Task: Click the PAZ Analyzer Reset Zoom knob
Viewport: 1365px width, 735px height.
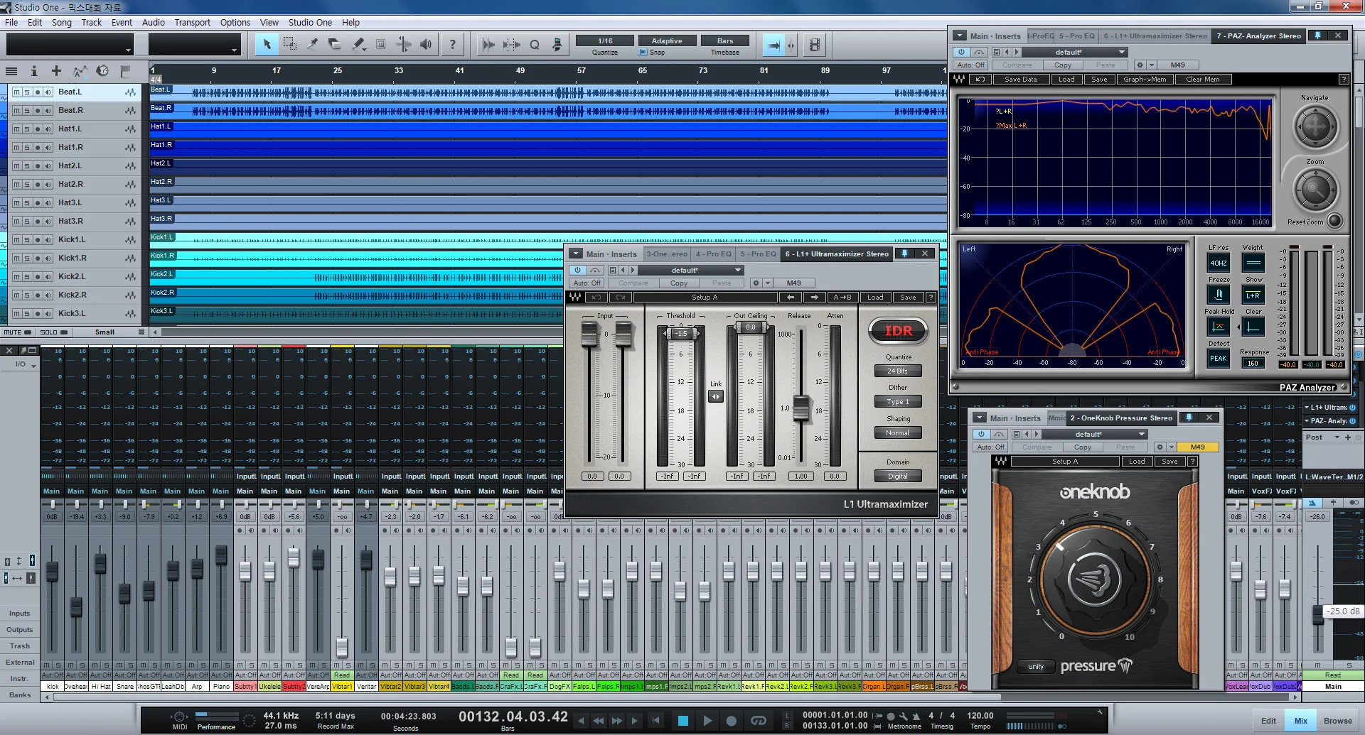Action: [x=1334, y=221]
